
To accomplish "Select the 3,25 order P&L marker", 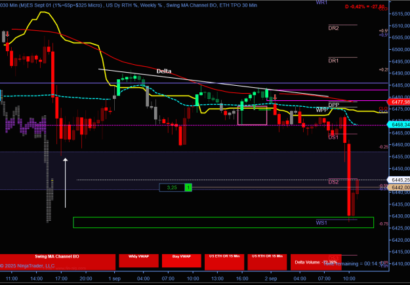I will (x=172, y=187).
